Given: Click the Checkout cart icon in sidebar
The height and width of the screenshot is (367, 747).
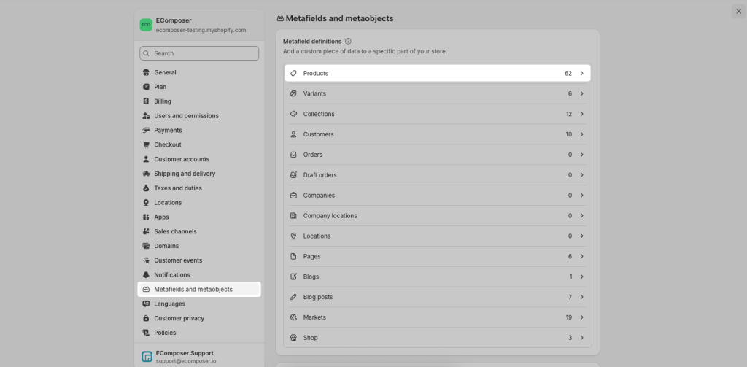Looking at the screenshot, I should [147, 144].
